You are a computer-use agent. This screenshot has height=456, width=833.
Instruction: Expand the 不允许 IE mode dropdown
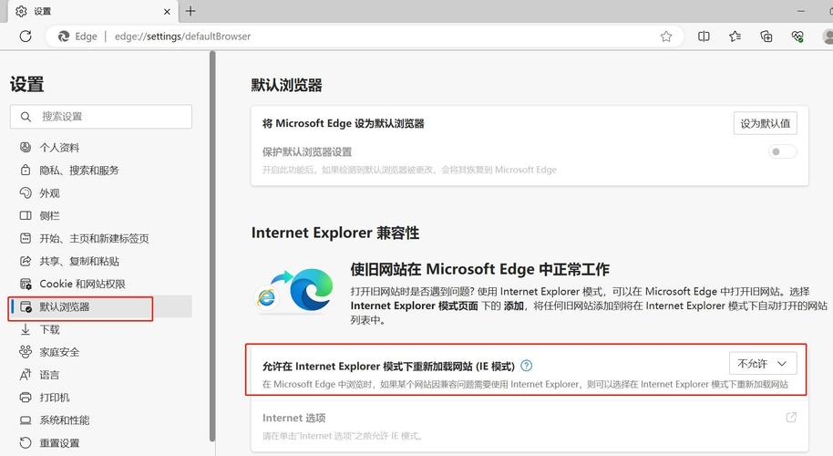click(x=763, y=364)
